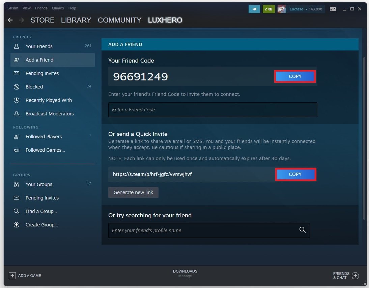The image size is (369, 288).
Task: Go to the STORE tab
Action: (x=42, y=20)
